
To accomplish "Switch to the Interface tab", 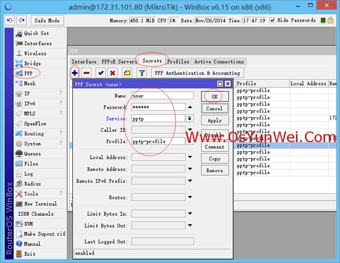I will [84, 62].
